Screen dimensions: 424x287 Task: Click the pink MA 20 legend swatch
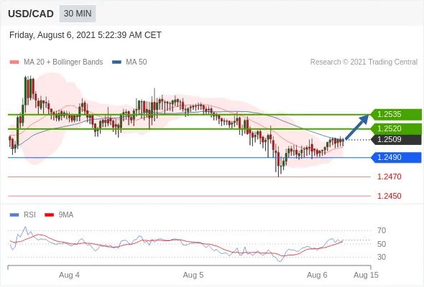pyautogui.click(x=14, y=62)
